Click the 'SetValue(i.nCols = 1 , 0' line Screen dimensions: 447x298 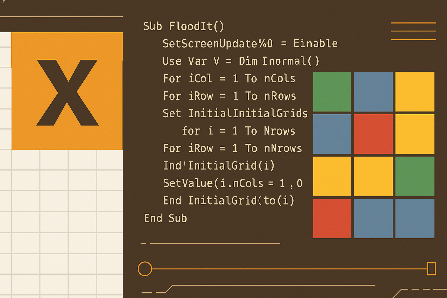pyautogui.click(x=233, y=183)
